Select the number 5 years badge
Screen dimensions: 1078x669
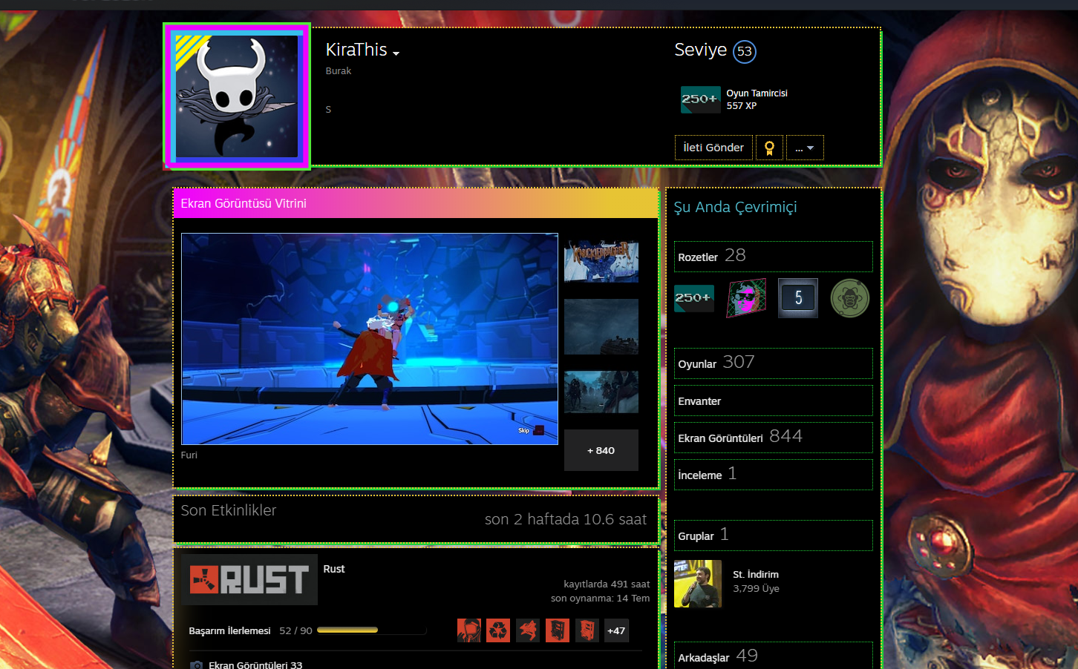pos(798,298)
